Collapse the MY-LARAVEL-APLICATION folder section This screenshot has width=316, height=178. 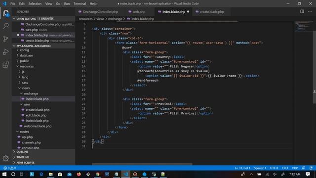(x=43, y=46)
